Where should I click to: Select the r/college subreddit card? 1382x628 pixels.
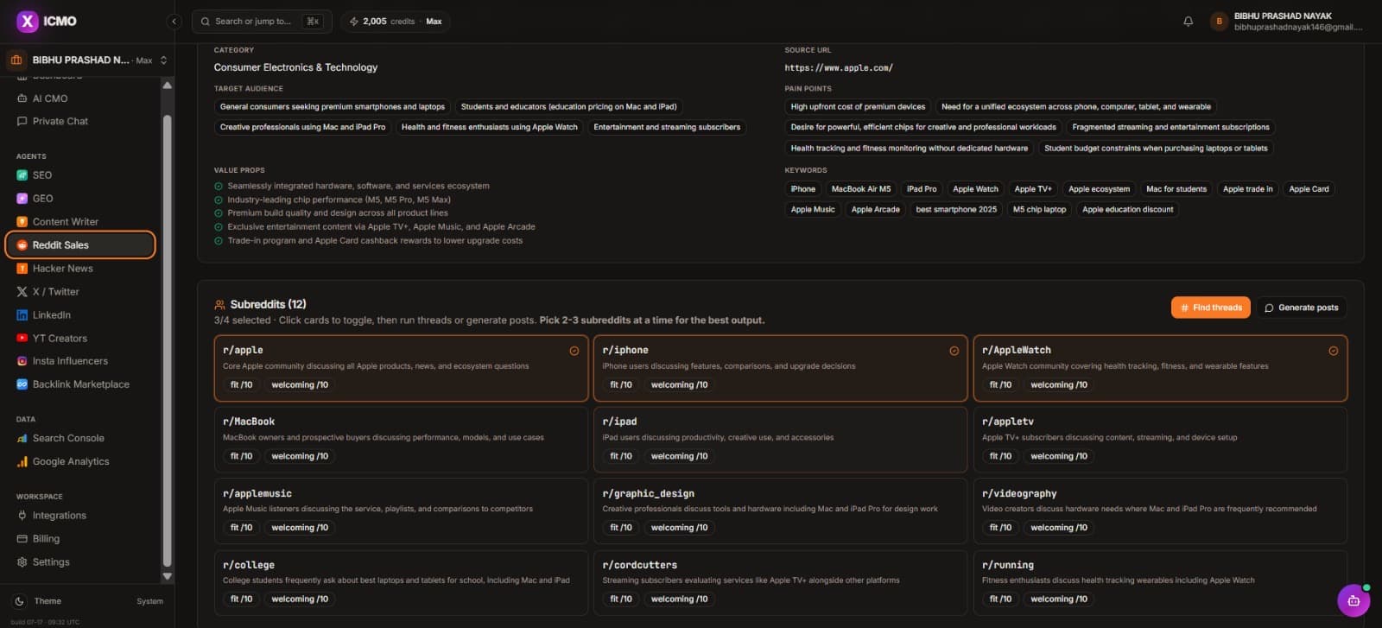point(401,583)
